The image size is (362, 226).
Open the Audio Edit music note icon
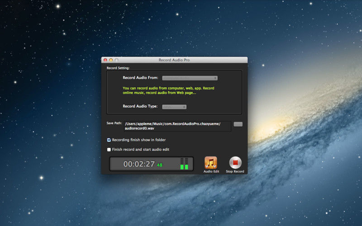(x=211, y=163)
